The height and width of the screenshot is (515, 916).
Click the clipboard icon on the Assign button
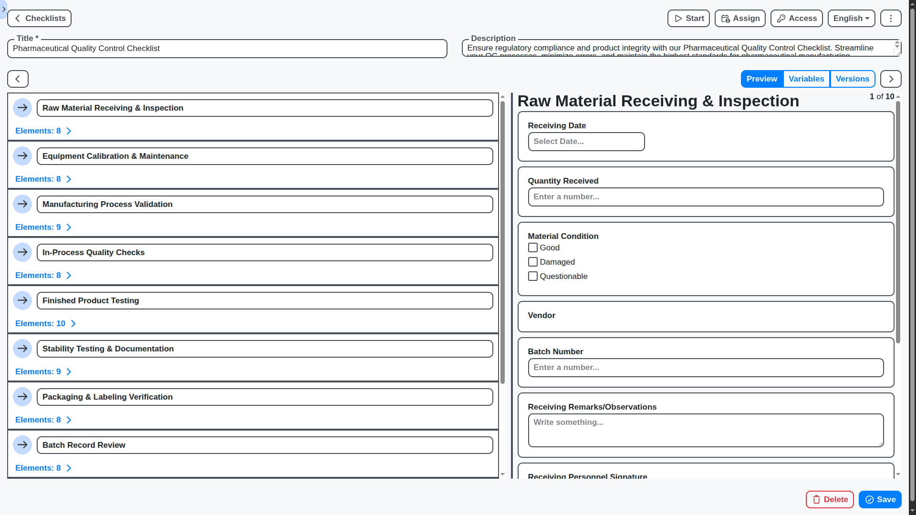[x=725, y=19]
